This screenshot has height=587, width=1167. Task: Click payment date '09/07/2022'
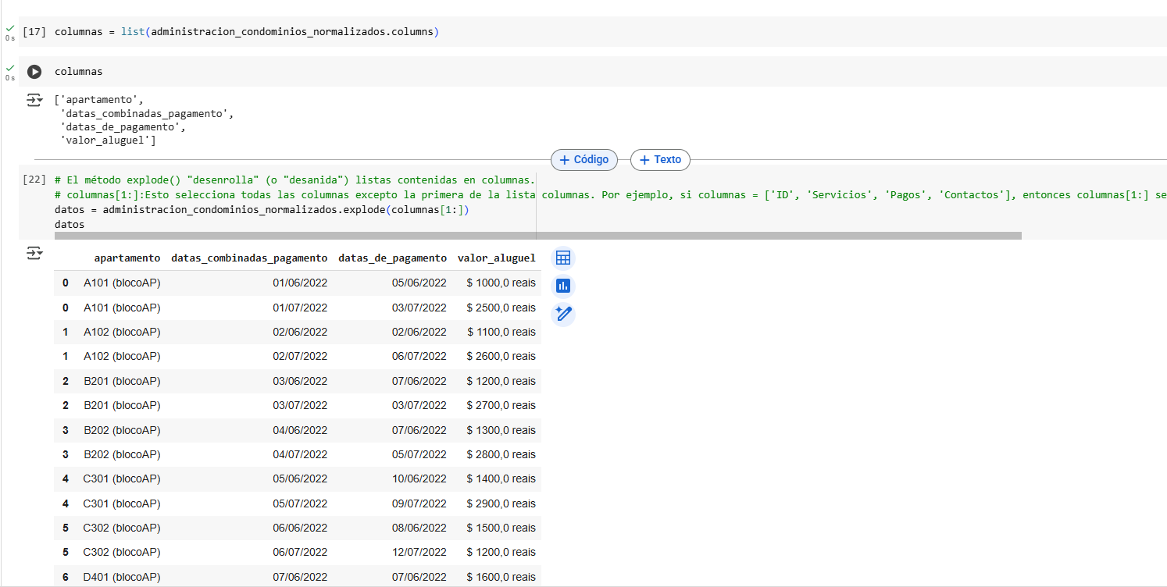[x=419, y=503]
